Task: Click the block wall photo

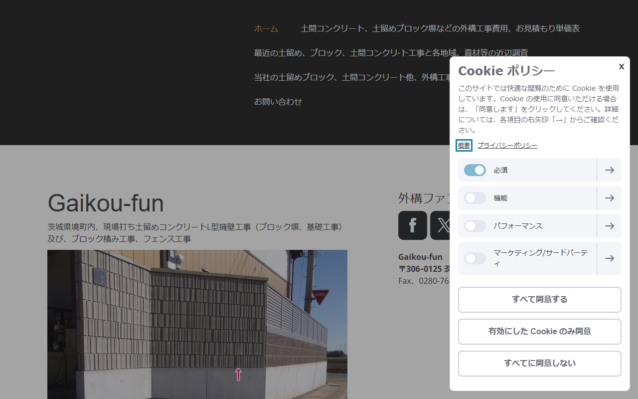Action: (x=197, y=324)
